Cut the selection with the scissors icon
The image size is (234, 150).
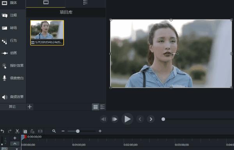[17, 131]
